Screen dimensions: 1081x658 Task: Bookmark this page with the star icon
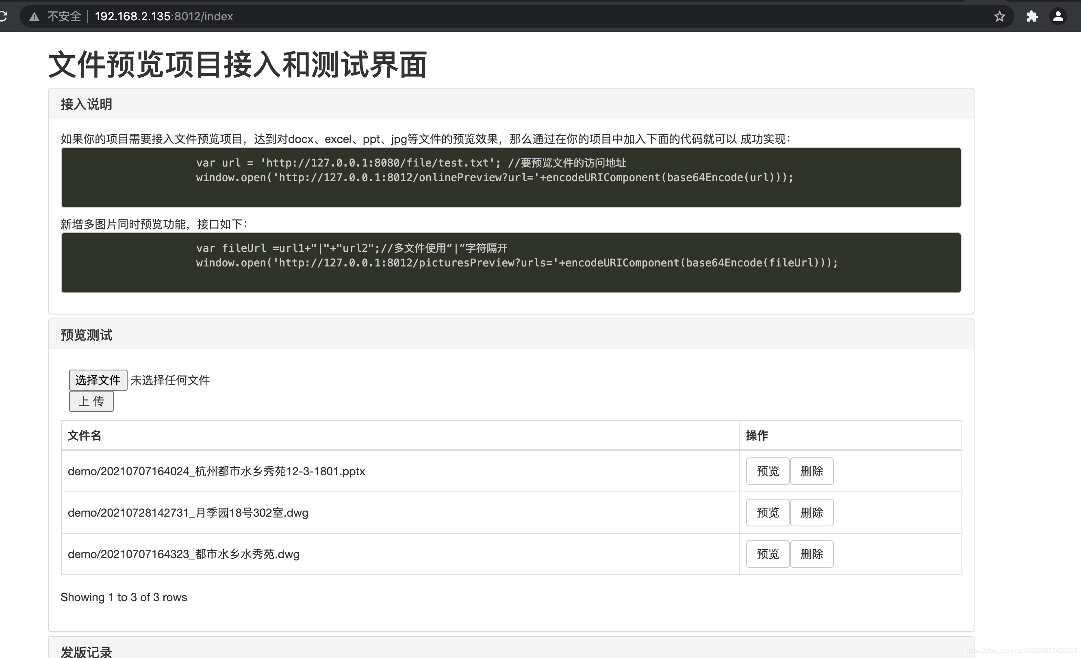point(999,16)
